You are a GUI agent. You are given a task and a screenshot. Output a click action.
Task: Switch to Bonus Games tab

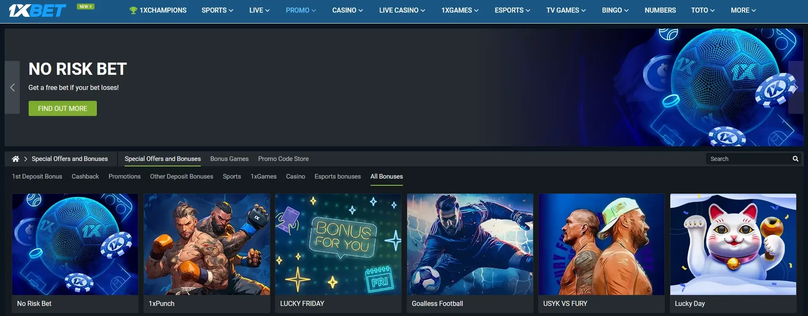click(x=229, y=159)
